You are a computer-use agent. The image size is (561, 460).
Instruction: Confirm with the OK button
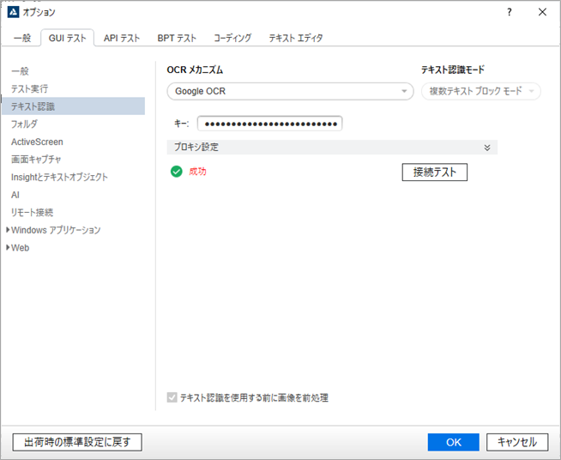tap(453, 442)
